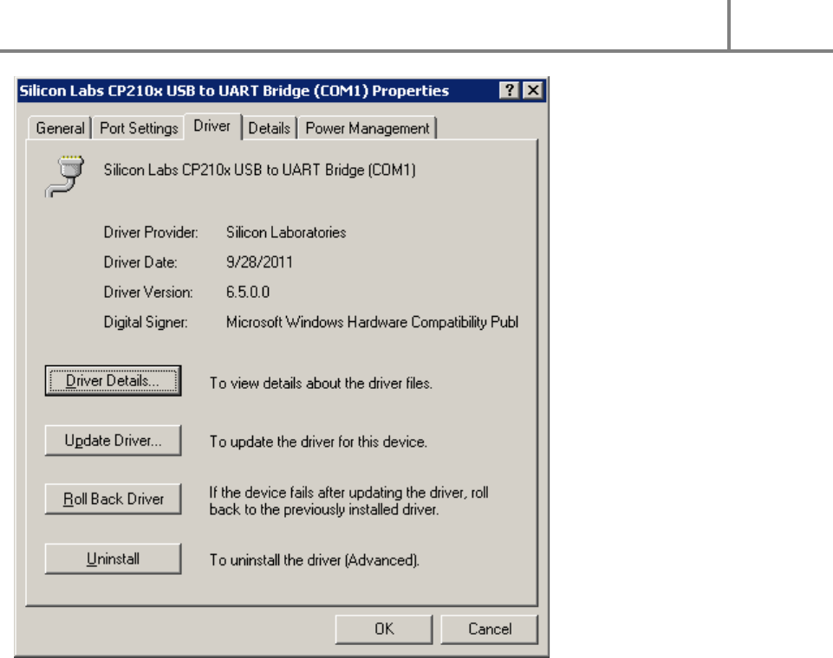
Task: Go to the Details tab
Action: 270,128
